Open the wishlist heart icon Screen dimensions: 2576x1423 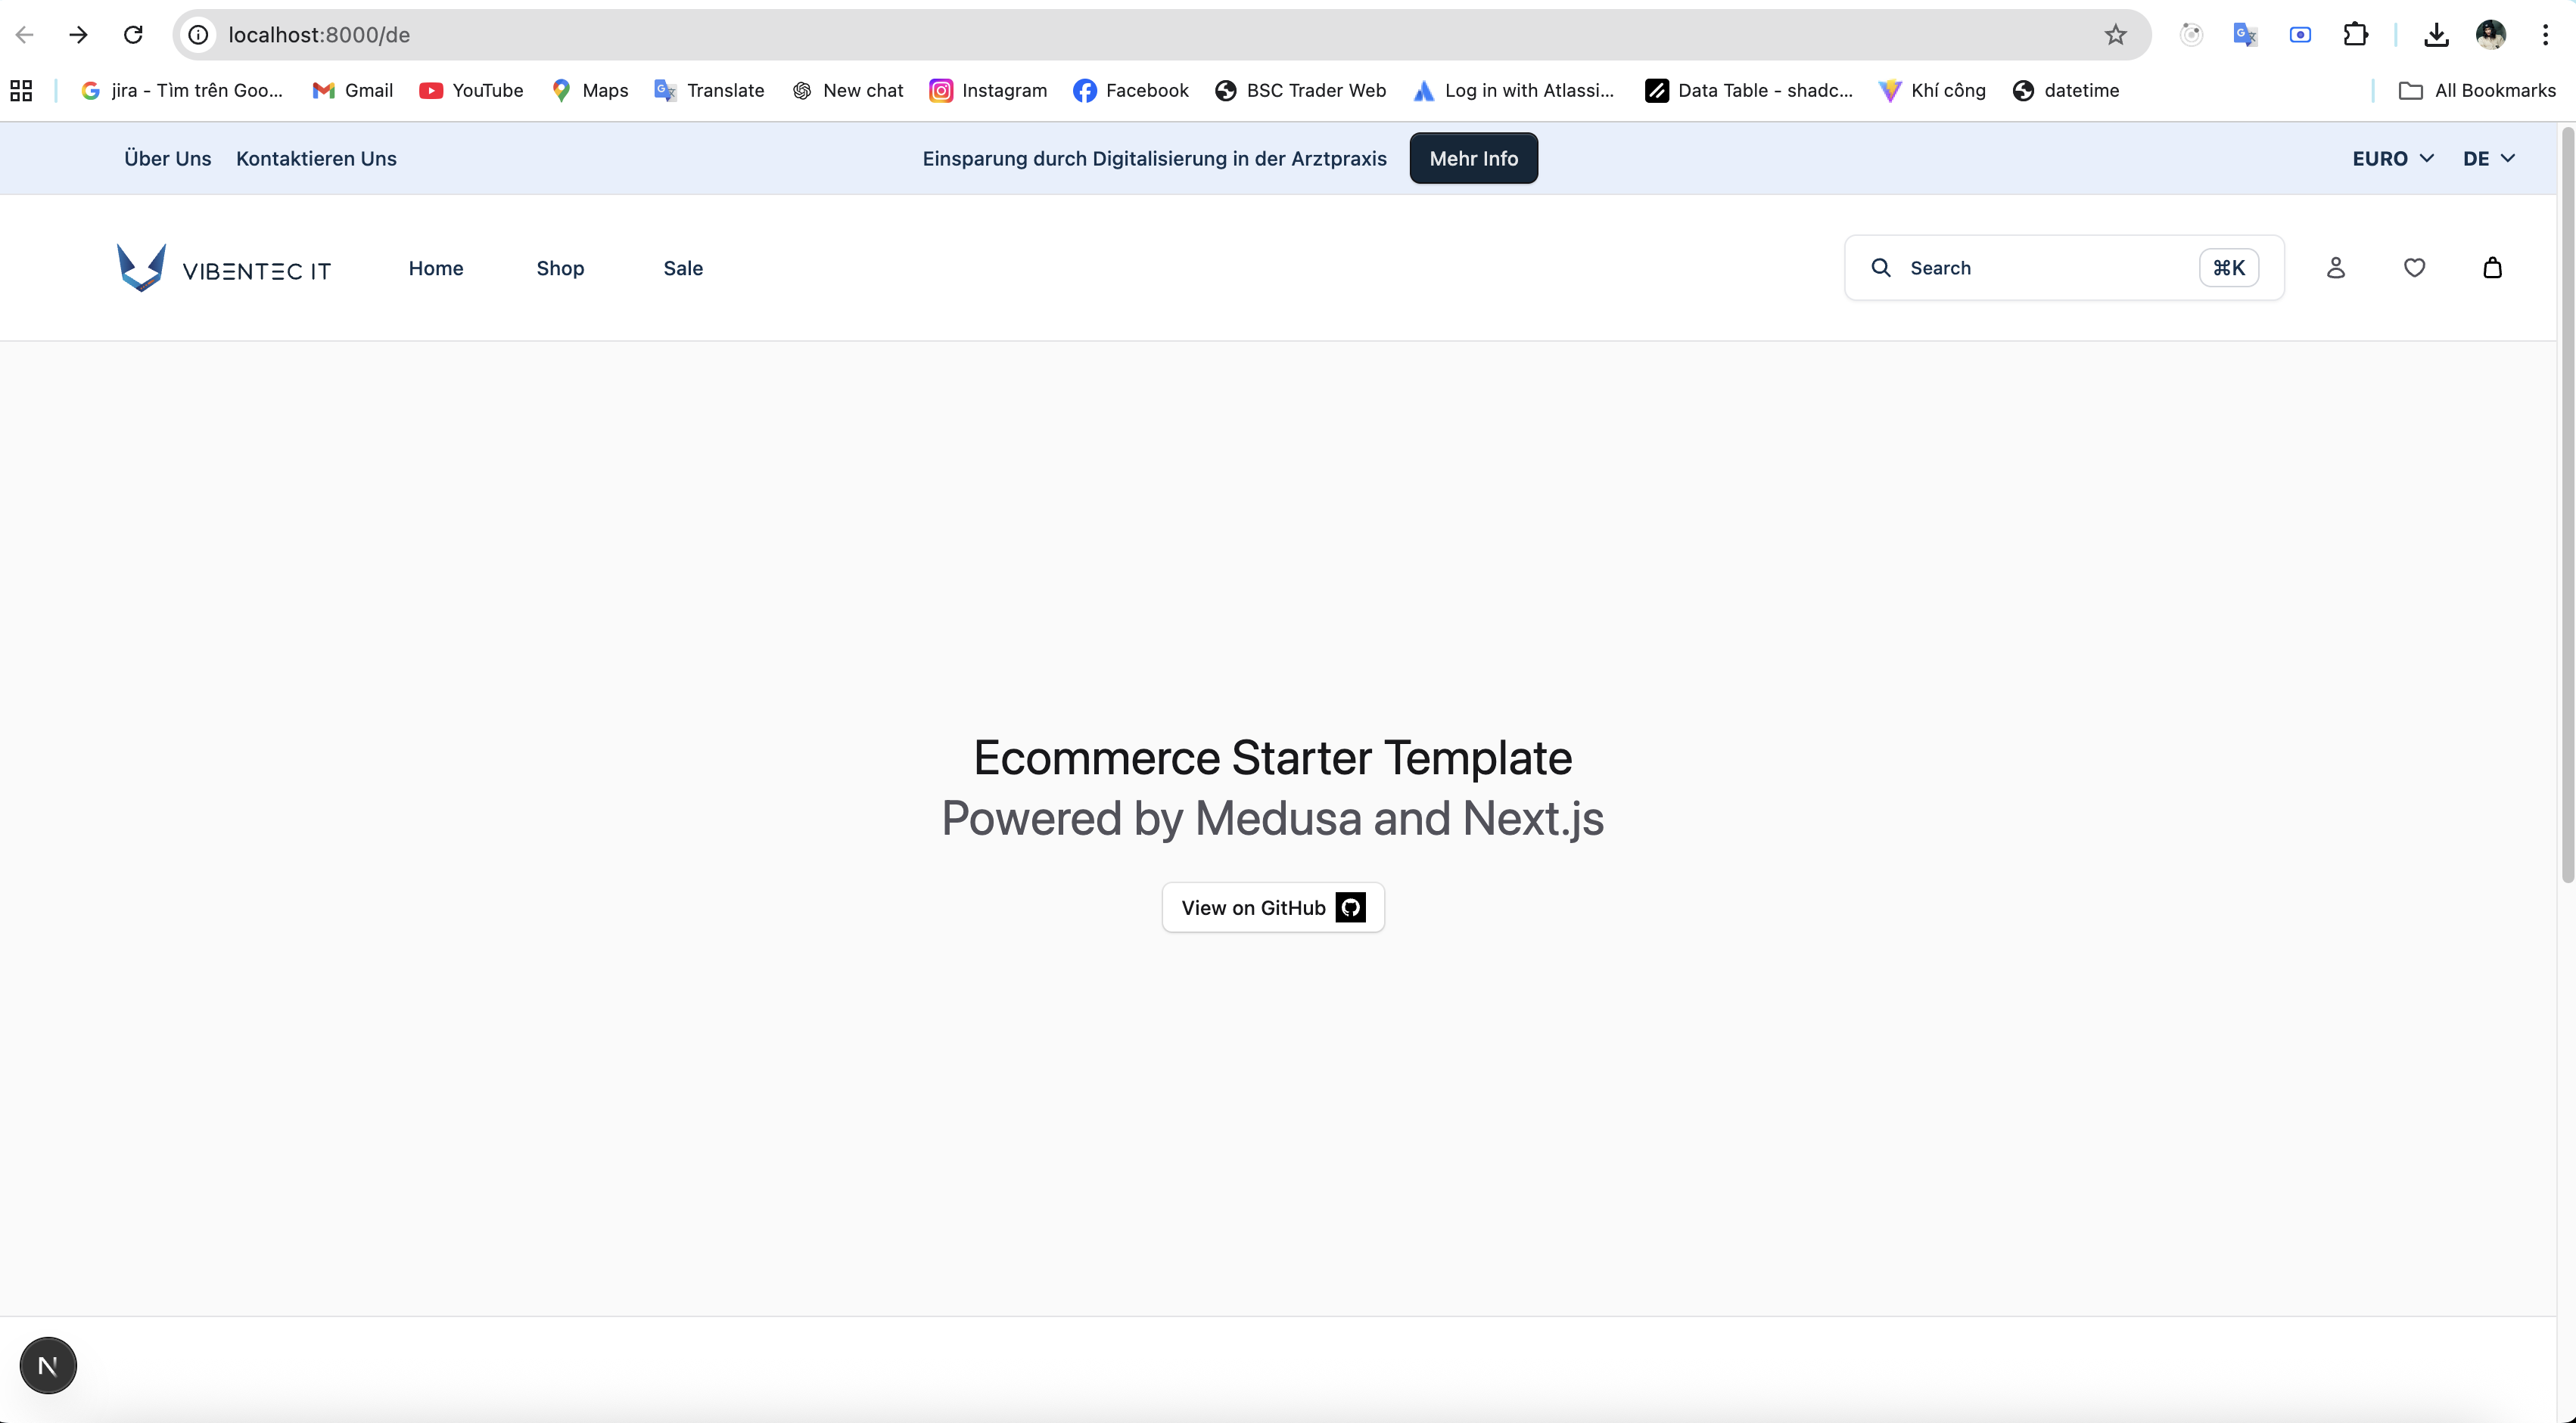(x=2414, y=268)
